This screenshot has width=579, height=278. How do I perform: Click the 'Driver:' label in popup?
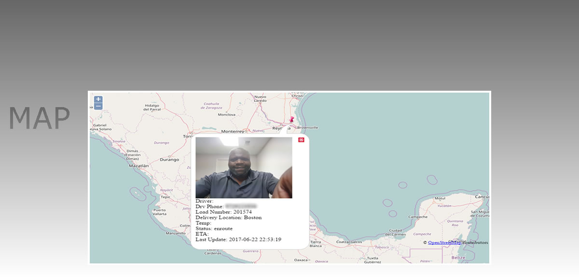[205, 201]
